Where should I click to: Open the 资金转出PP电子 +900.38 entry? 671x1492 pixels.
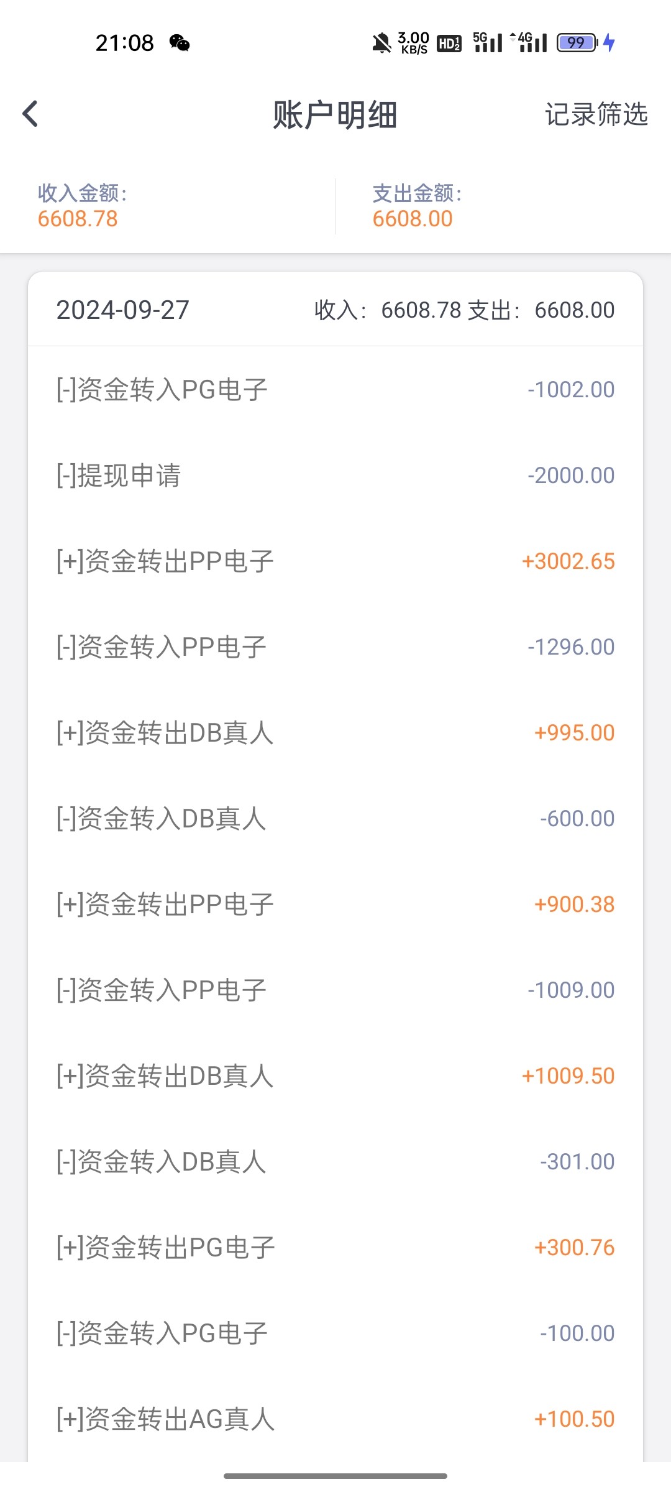335,905
